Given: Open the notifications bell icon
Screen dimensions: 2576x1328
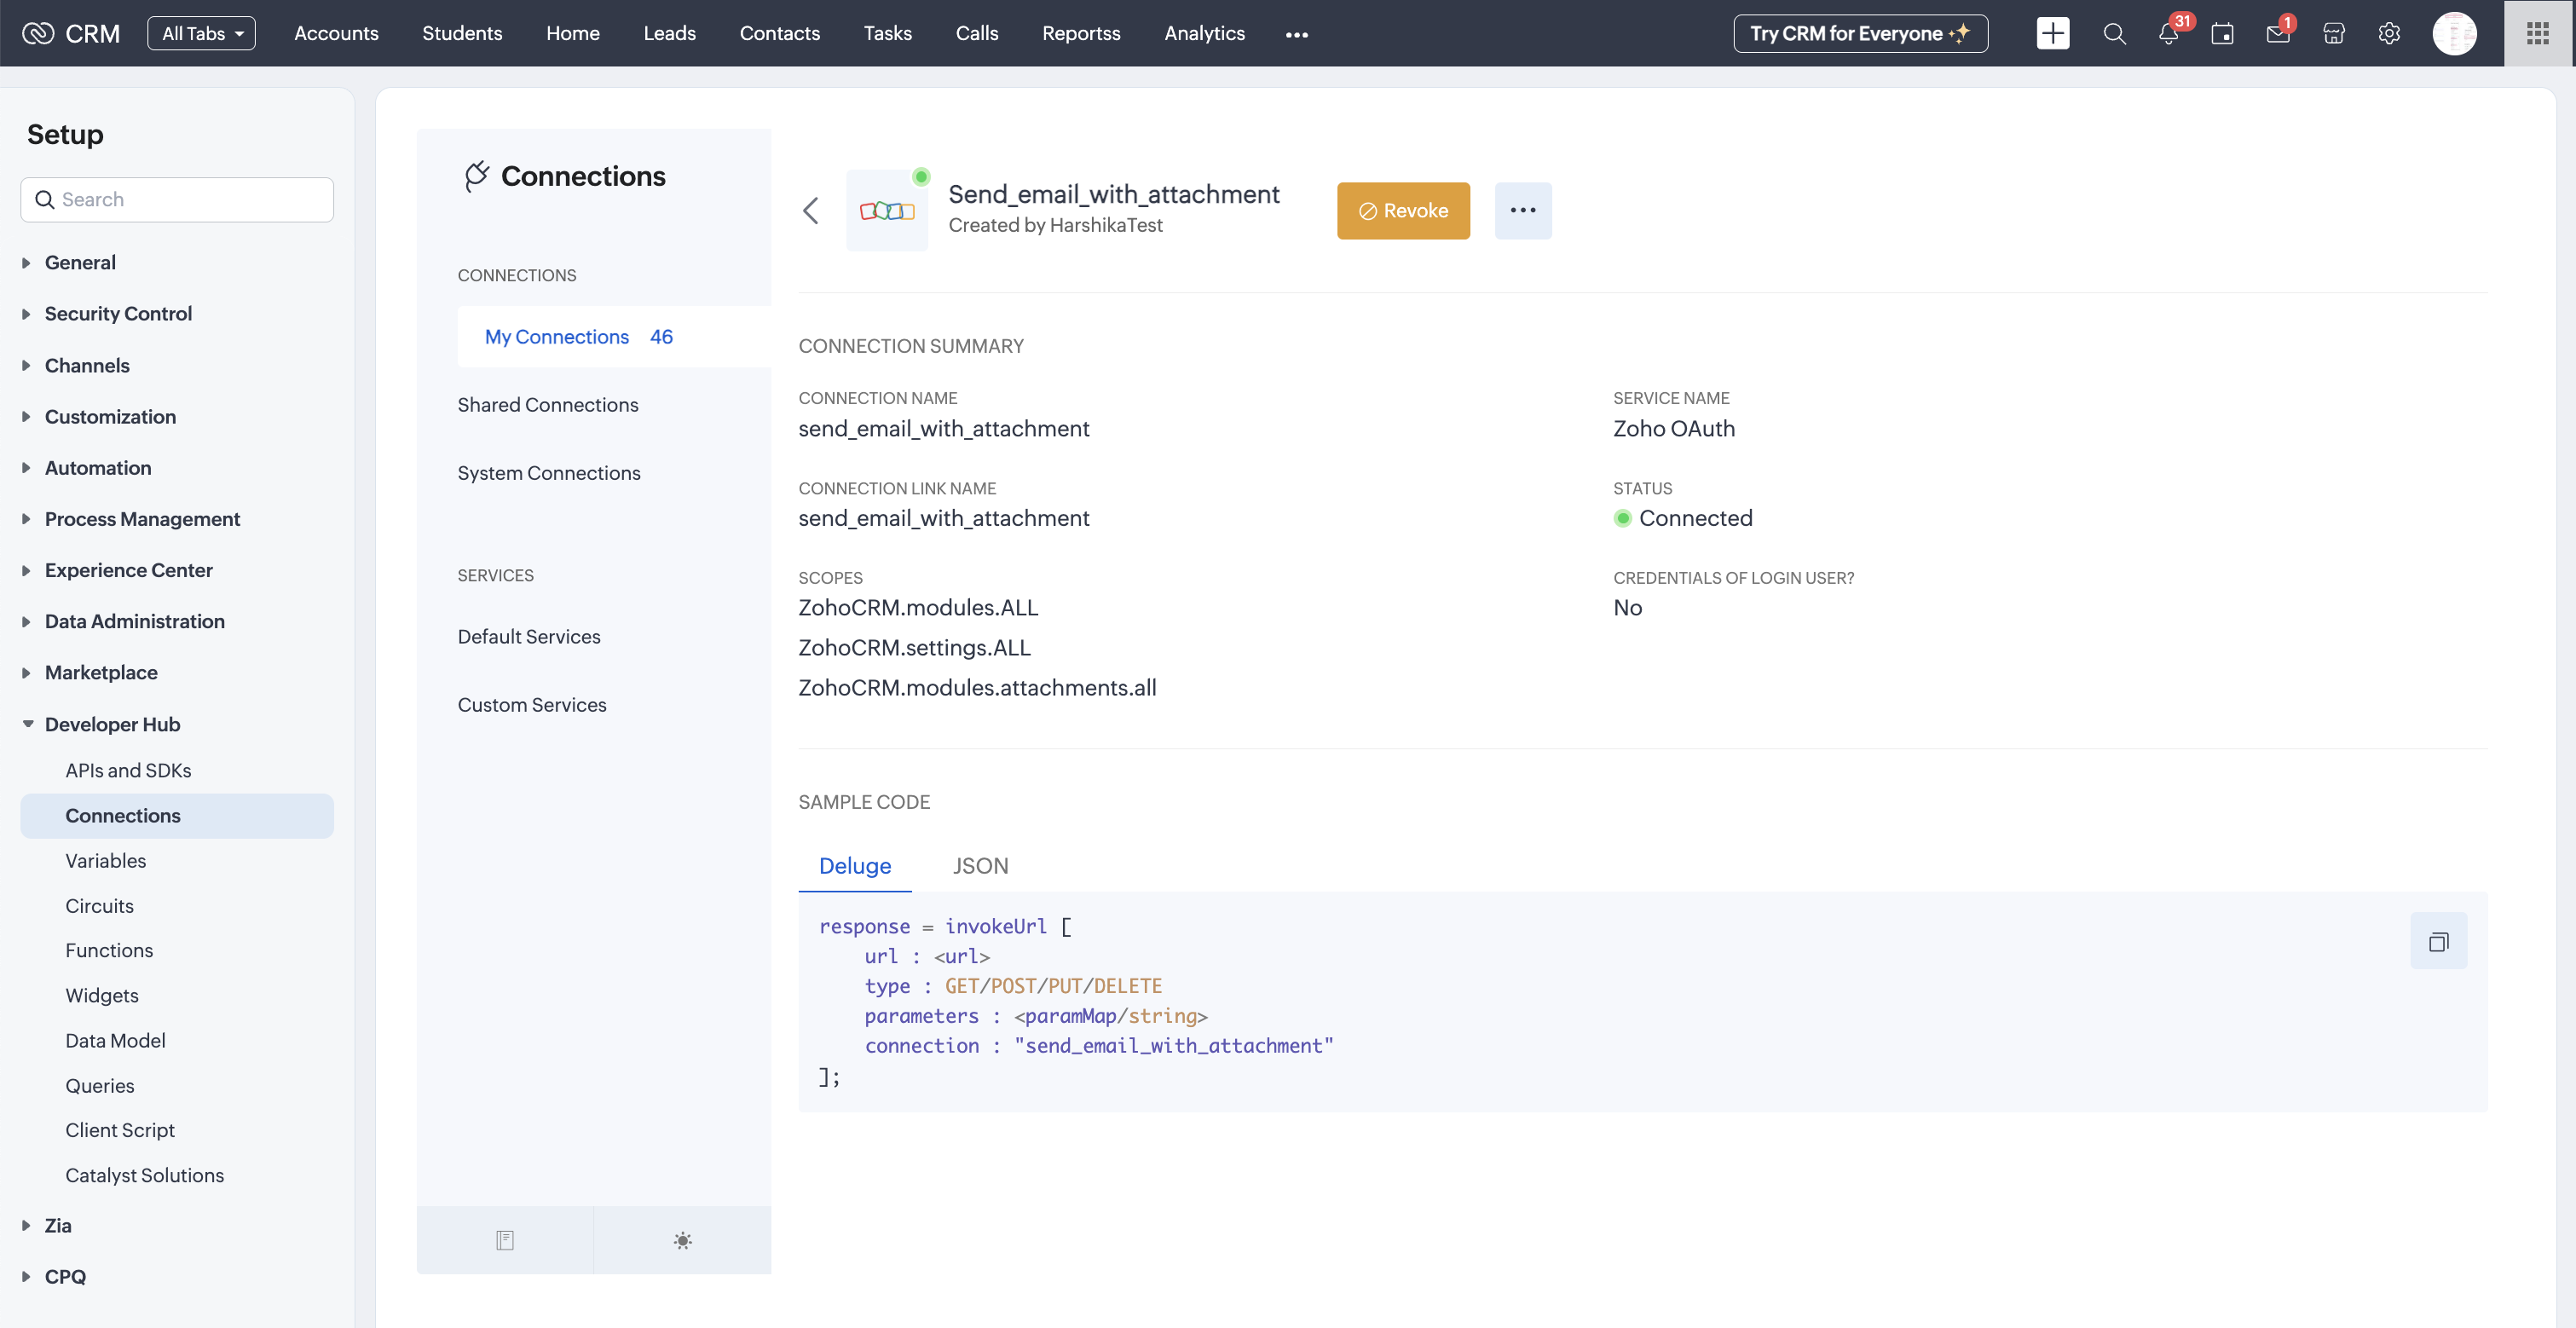Looking at the screenshot, I should [2168, 34].
